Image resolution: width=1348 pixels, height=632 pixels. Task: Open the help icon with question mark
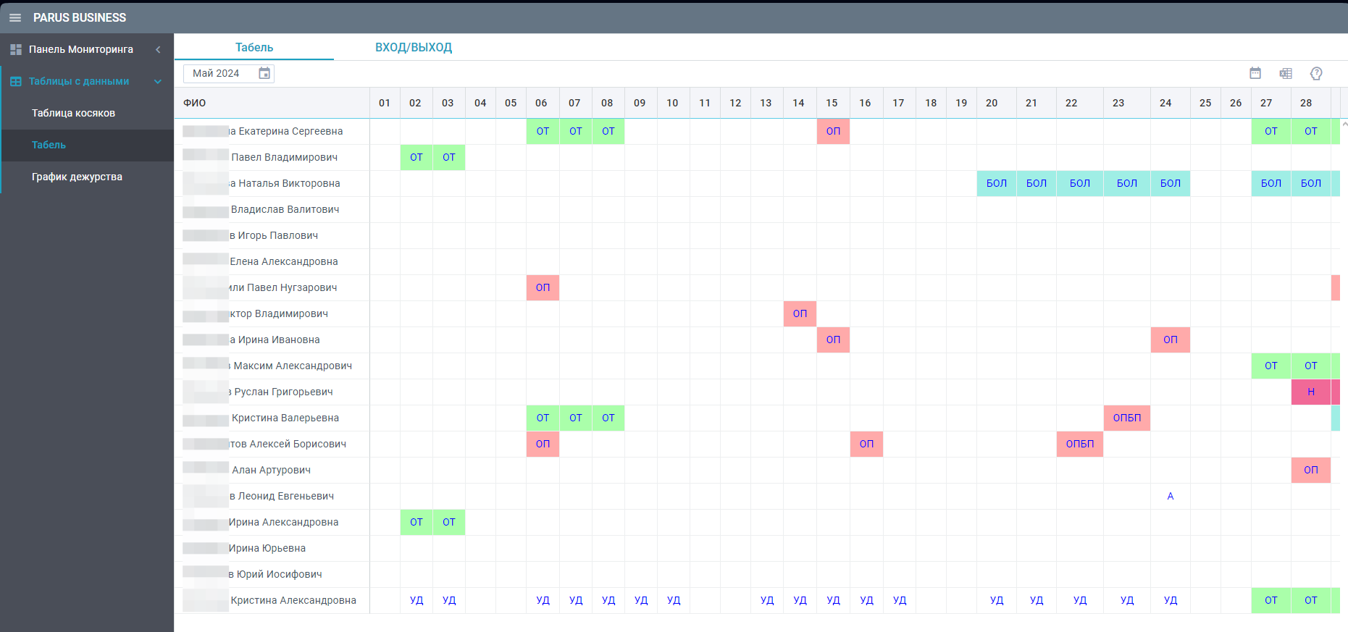click(x=1316, y=73)
